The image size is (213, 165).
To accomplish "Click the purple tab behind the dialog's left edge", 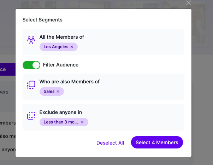I will [8, 69].
